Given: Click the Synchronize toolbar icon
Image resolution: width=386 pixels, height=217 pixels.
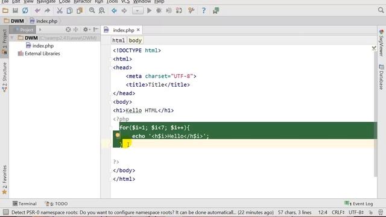Looking at the screenshot, I should point(25,11).
